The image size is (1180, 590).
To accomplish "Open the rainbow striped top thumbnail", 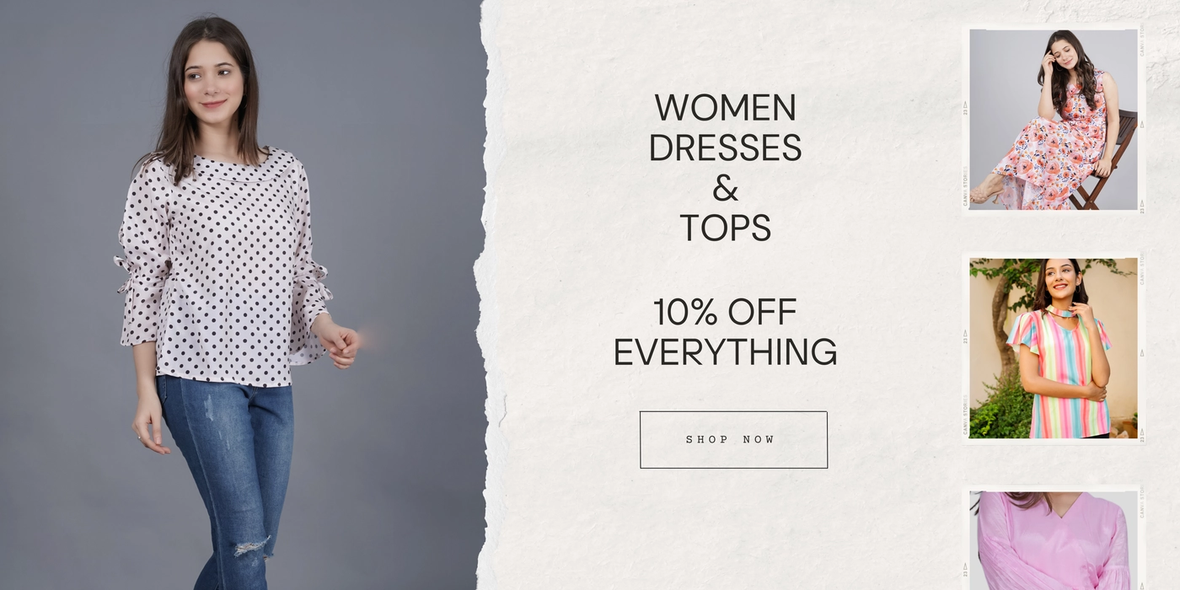I will tap(1053, 348).
